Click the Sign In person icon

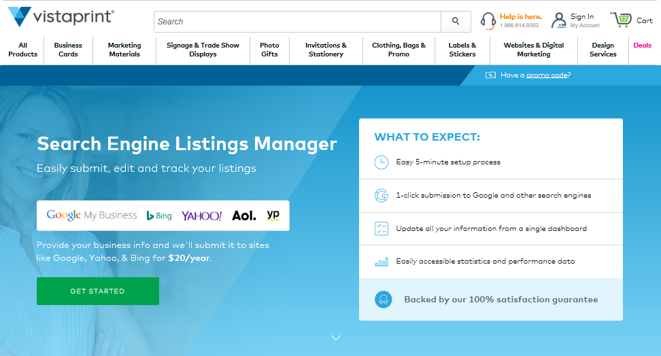559,20
